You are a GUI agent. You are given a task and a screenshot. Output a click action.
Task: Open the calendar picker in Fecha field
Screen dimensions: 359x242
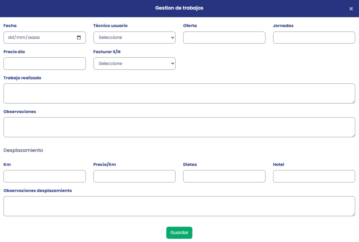coord(79,38)
